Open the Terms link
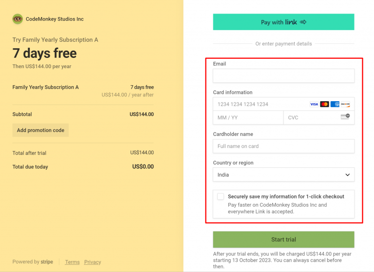The height and width of the screenshot is (272, 374). (x=72, y=262)
